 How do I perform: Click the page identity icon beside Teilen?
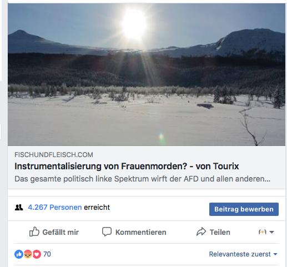(x=263, y=232)
